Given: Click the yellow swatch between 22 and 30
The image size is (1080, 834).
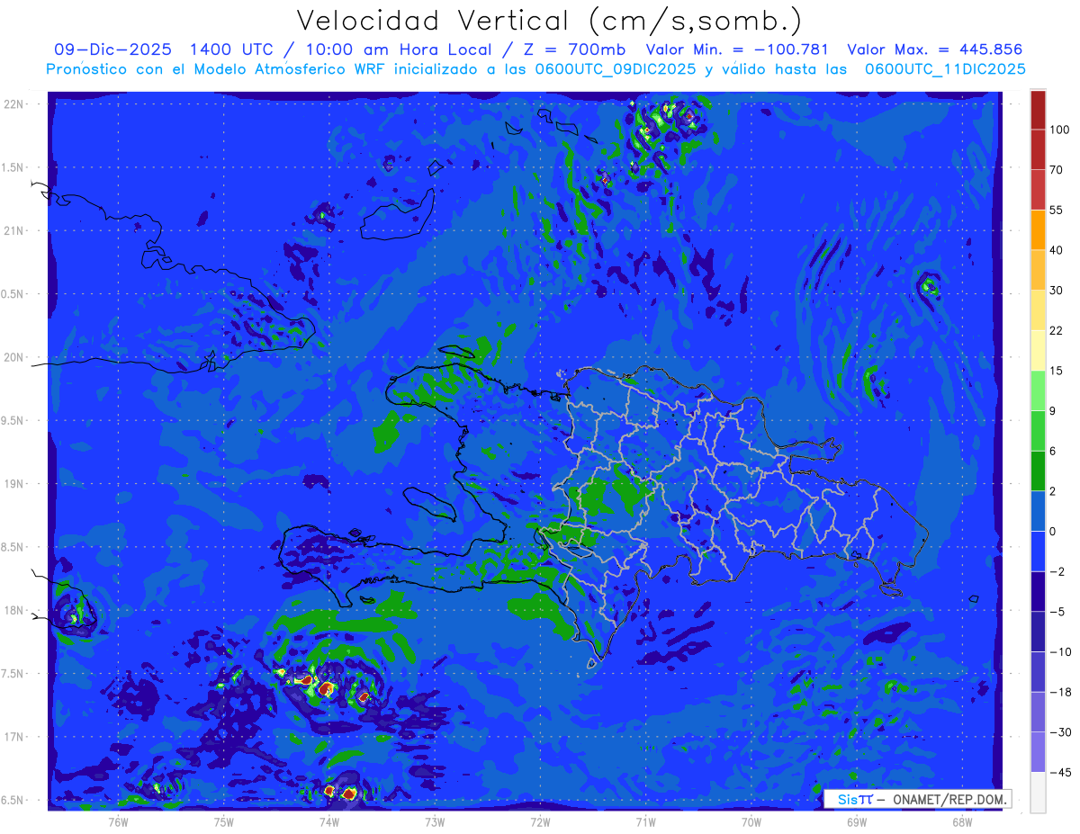Looking at the screenshot, I should click(x=1038, y=309).
